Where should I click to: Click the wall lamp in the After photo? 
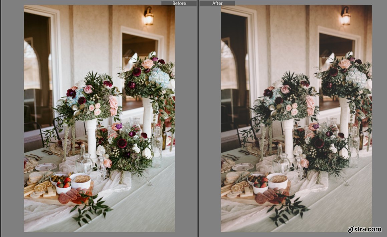pos(345,17)
